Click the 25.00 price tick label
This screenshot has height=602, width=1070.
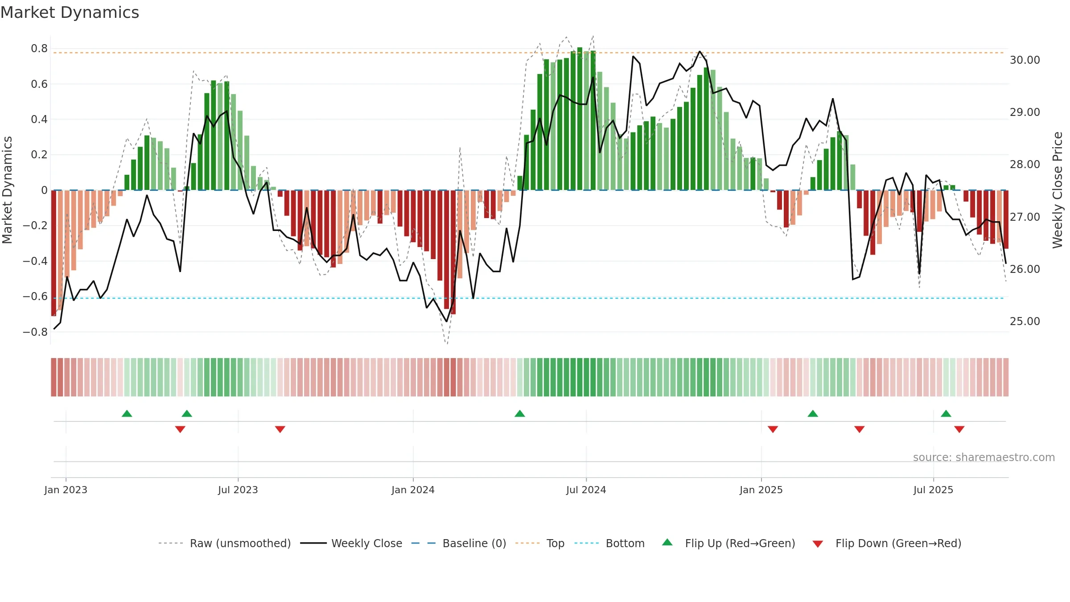1025,321
